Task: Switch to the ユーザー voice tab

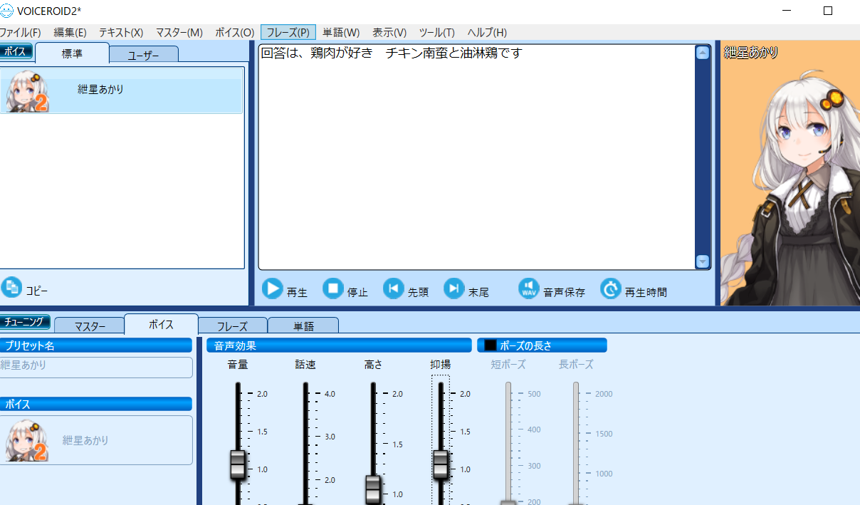Action: click(x=143, y=55)
